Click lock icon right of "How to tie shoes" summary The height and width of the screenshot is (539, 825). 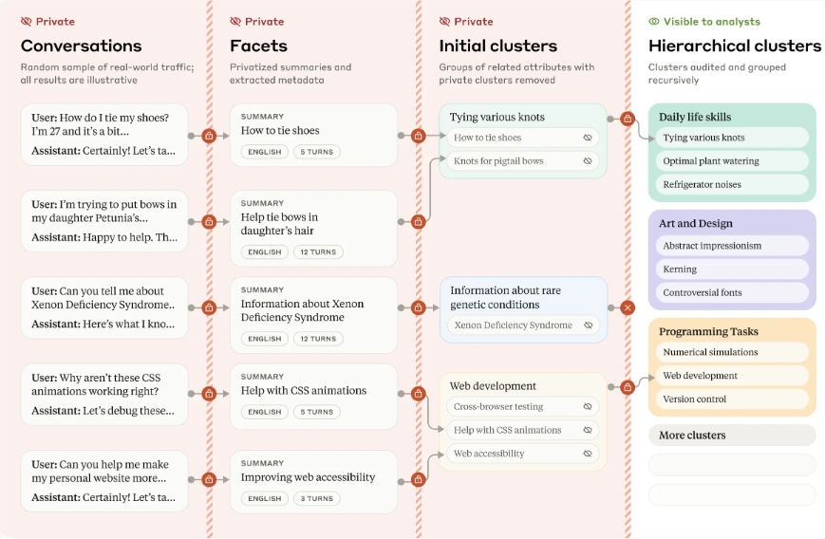(x=418, y=136)
